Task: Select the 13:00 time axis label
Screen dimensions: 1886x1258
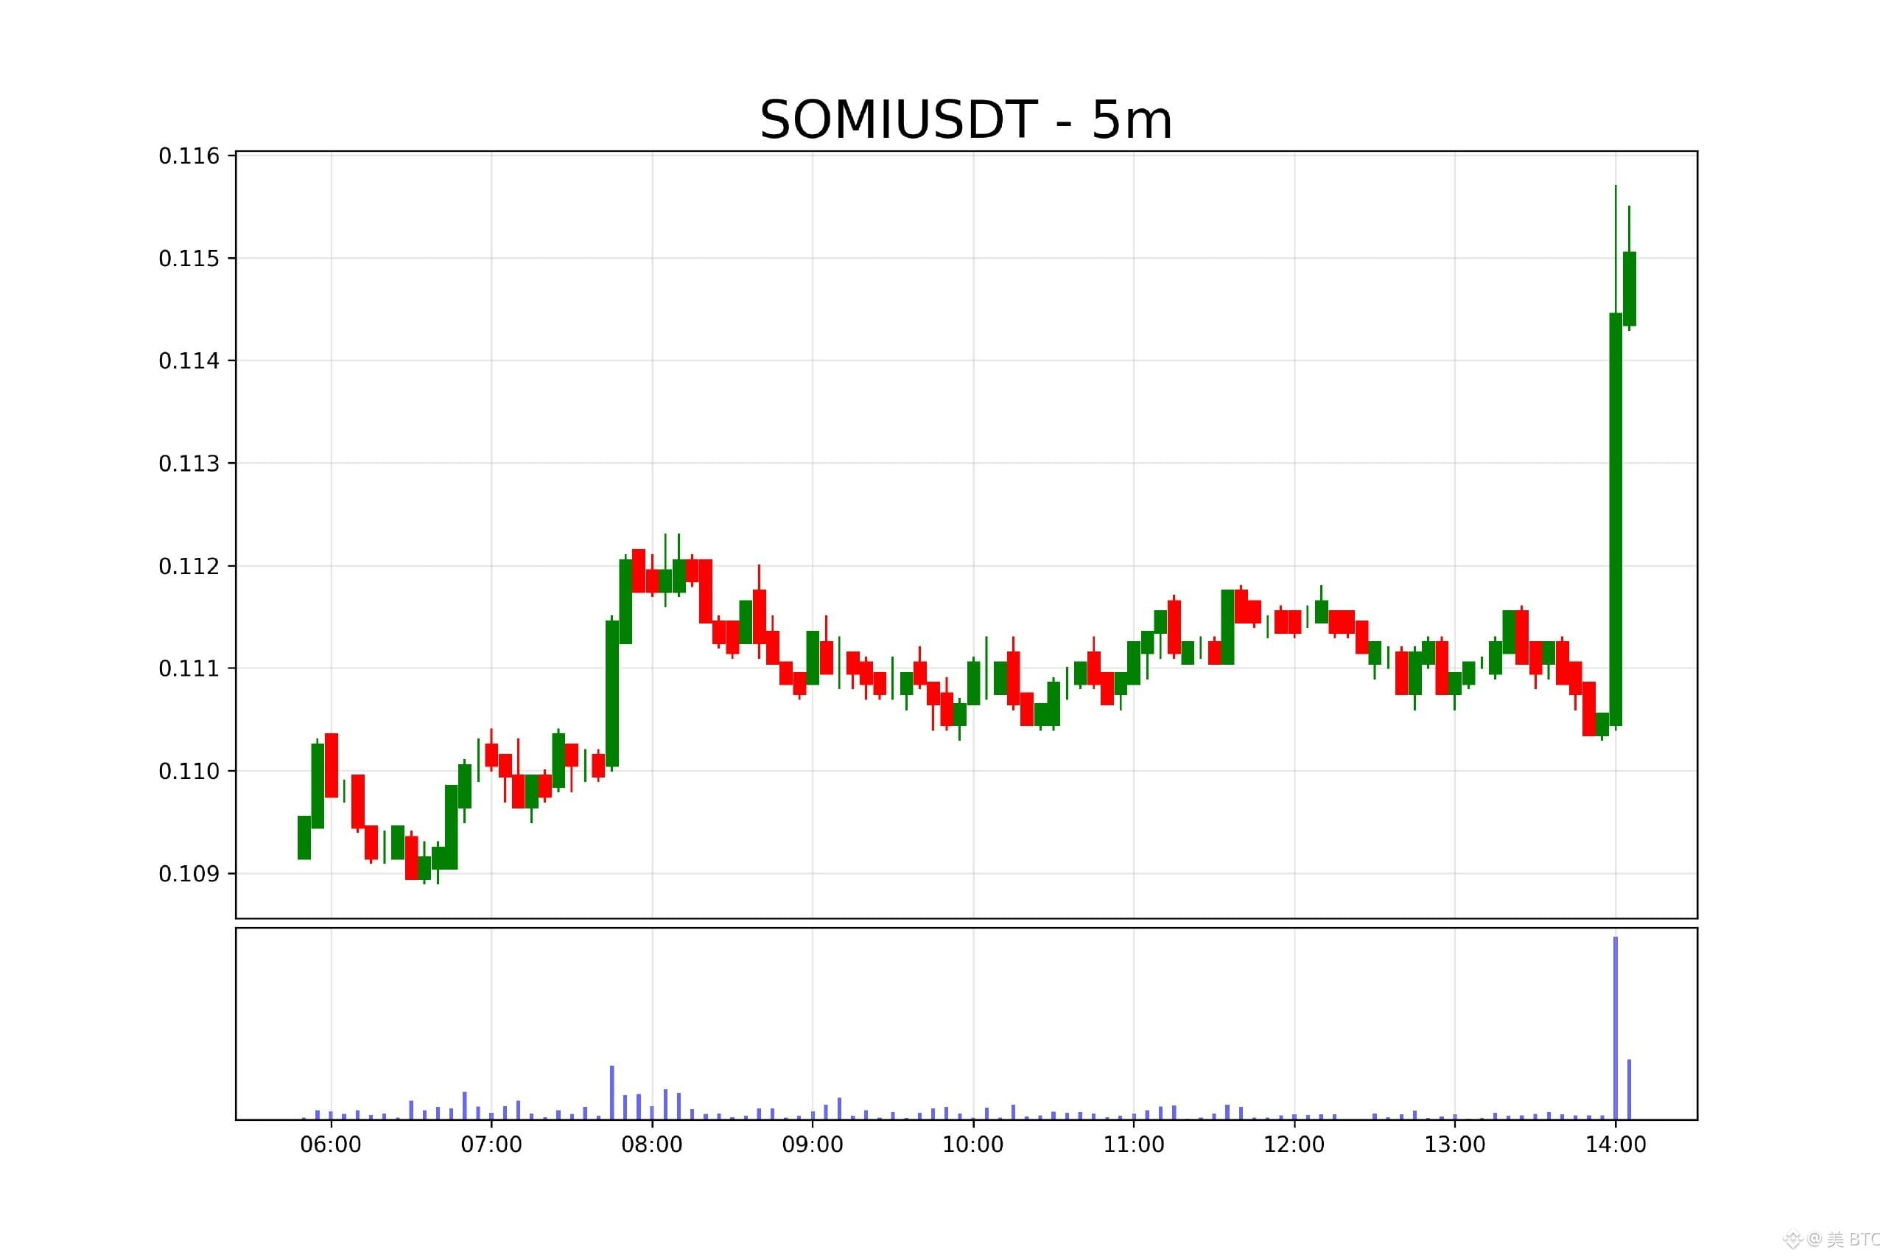Action: (x=1454, y=1144)
